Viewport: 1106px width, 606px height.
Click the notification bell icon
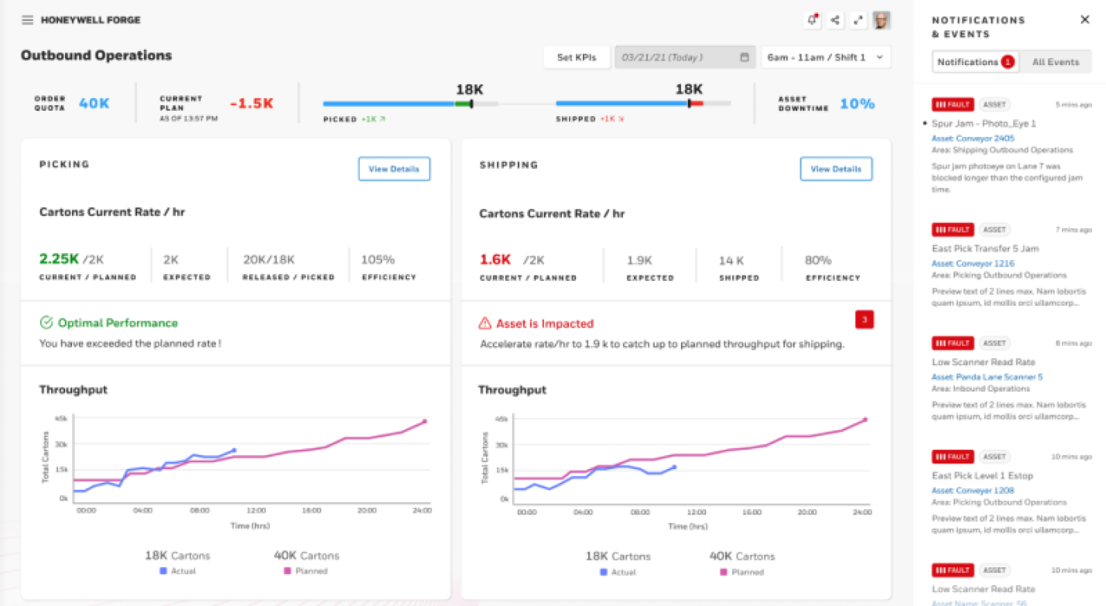[812, 21]
